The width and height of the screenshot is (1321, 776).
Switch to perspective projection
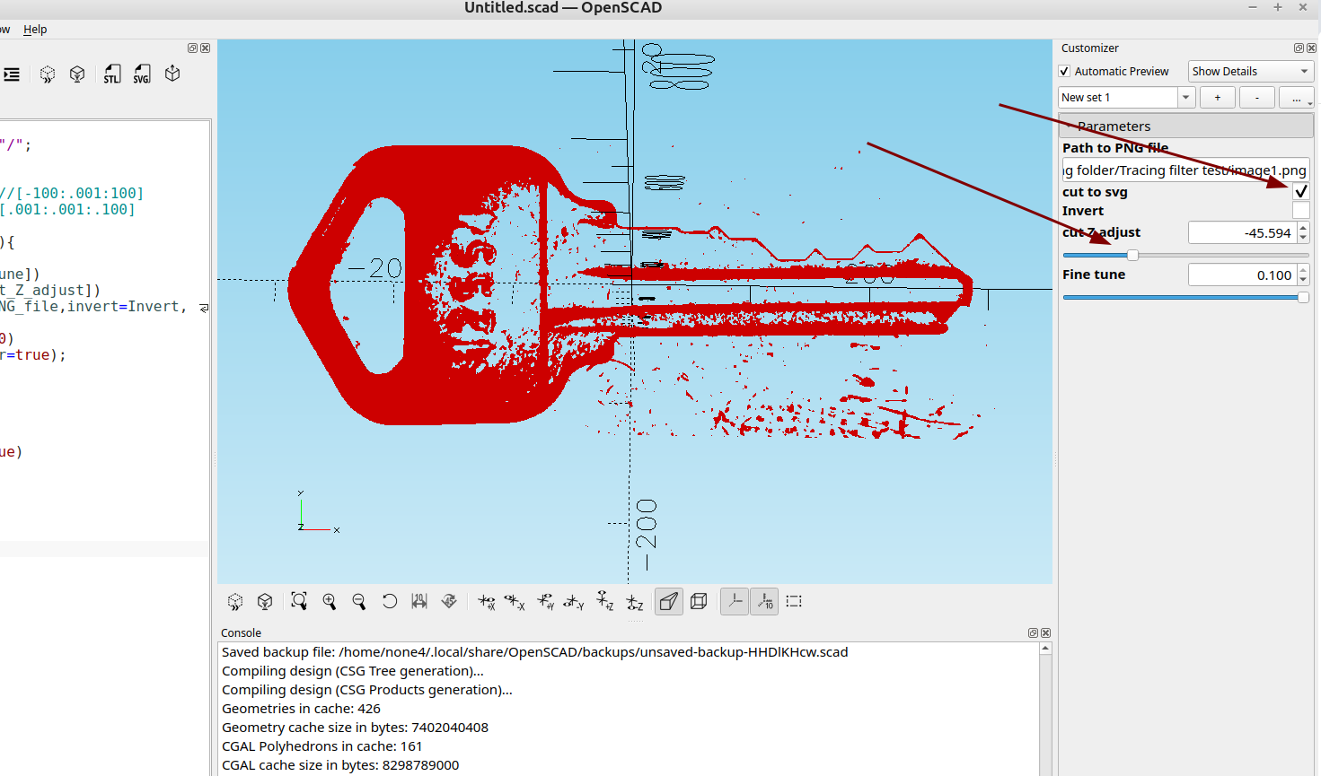pyautogui.click(x=668, y=601)
